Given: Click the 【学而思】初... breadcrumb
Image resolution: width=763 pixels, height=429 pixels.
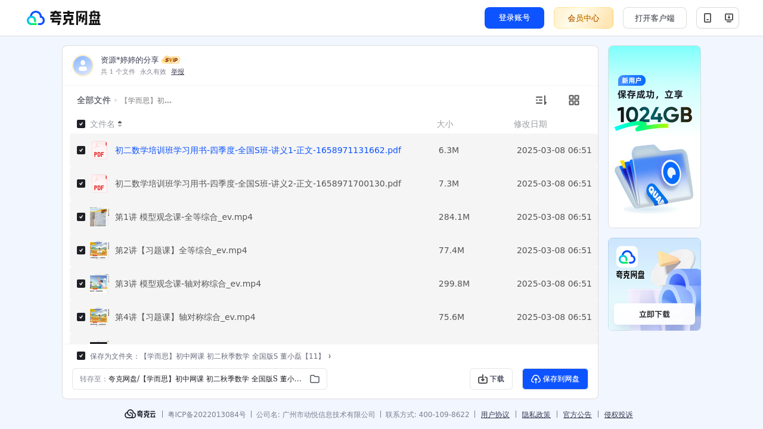Looking at the screenshot, I should coord(146,101).
